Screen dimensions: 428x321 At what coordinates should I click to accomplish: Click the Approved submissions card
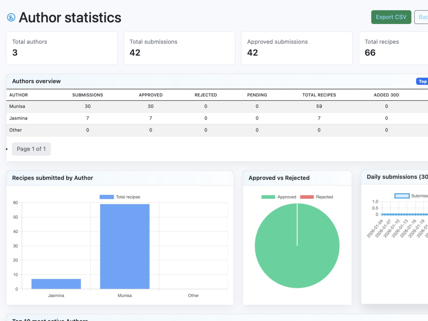pos(297,48)
